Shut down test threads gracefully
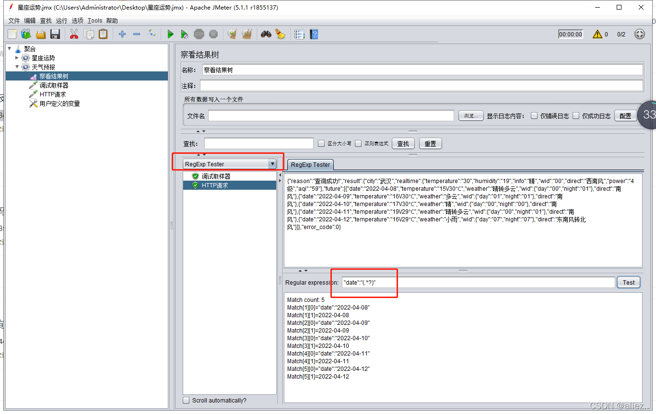 [x=213, y=34]
